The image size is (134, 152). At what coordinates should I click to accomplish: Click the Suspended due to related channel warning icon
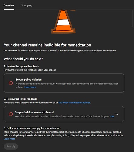click(x=11, y=114)
